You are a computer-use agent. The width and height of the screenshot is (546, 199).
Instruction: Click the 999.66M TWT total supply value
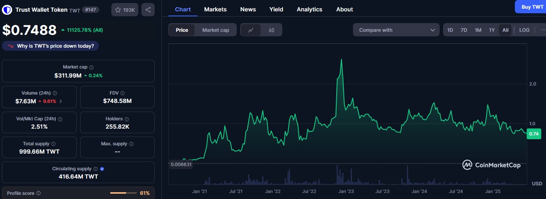tap(40, 152)
